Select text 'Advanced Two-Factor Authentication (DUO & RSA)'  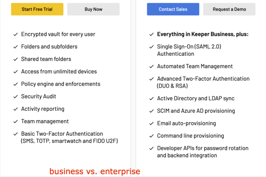coord(203,82)
